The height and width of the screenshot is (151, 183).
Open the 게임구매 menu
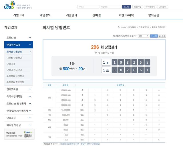click(19, 15)
